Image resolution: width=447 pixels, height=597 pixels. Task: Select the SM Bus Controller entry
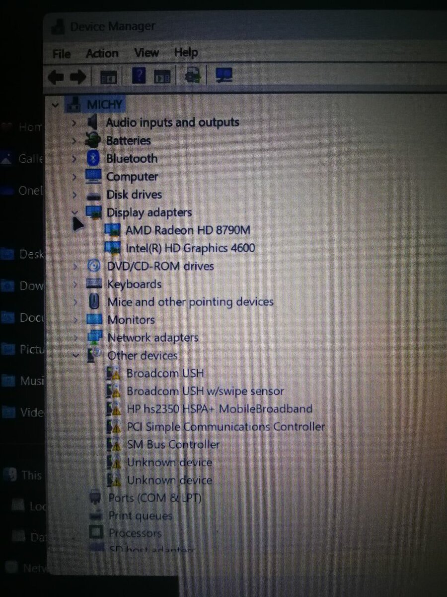click(173, 444)
